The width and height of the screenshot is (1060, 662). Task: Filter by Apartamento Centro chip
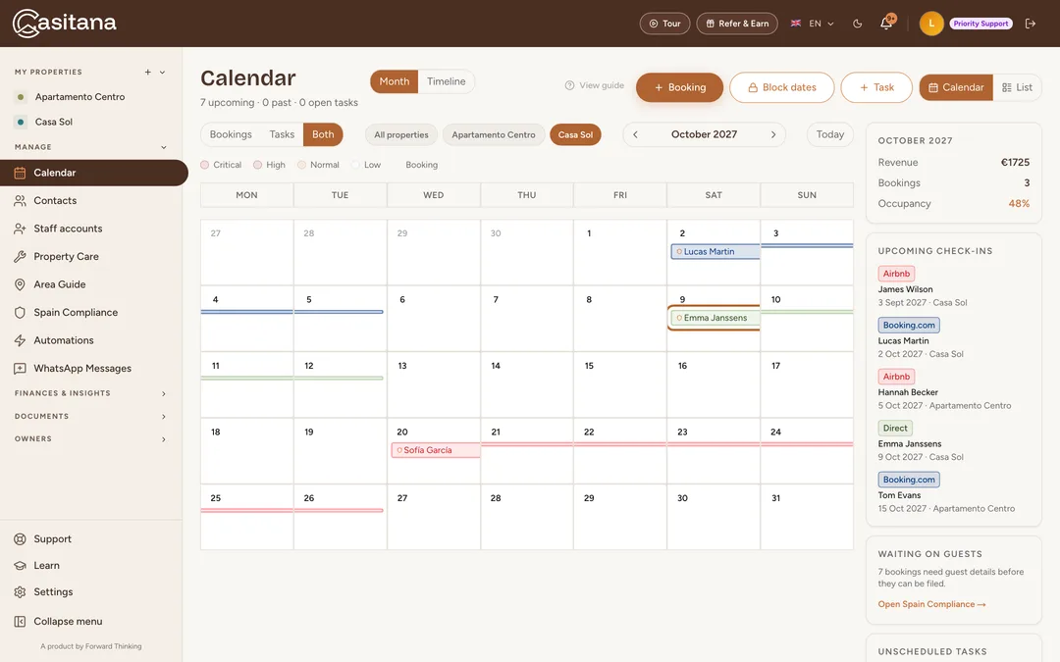(x=494, y=134)
